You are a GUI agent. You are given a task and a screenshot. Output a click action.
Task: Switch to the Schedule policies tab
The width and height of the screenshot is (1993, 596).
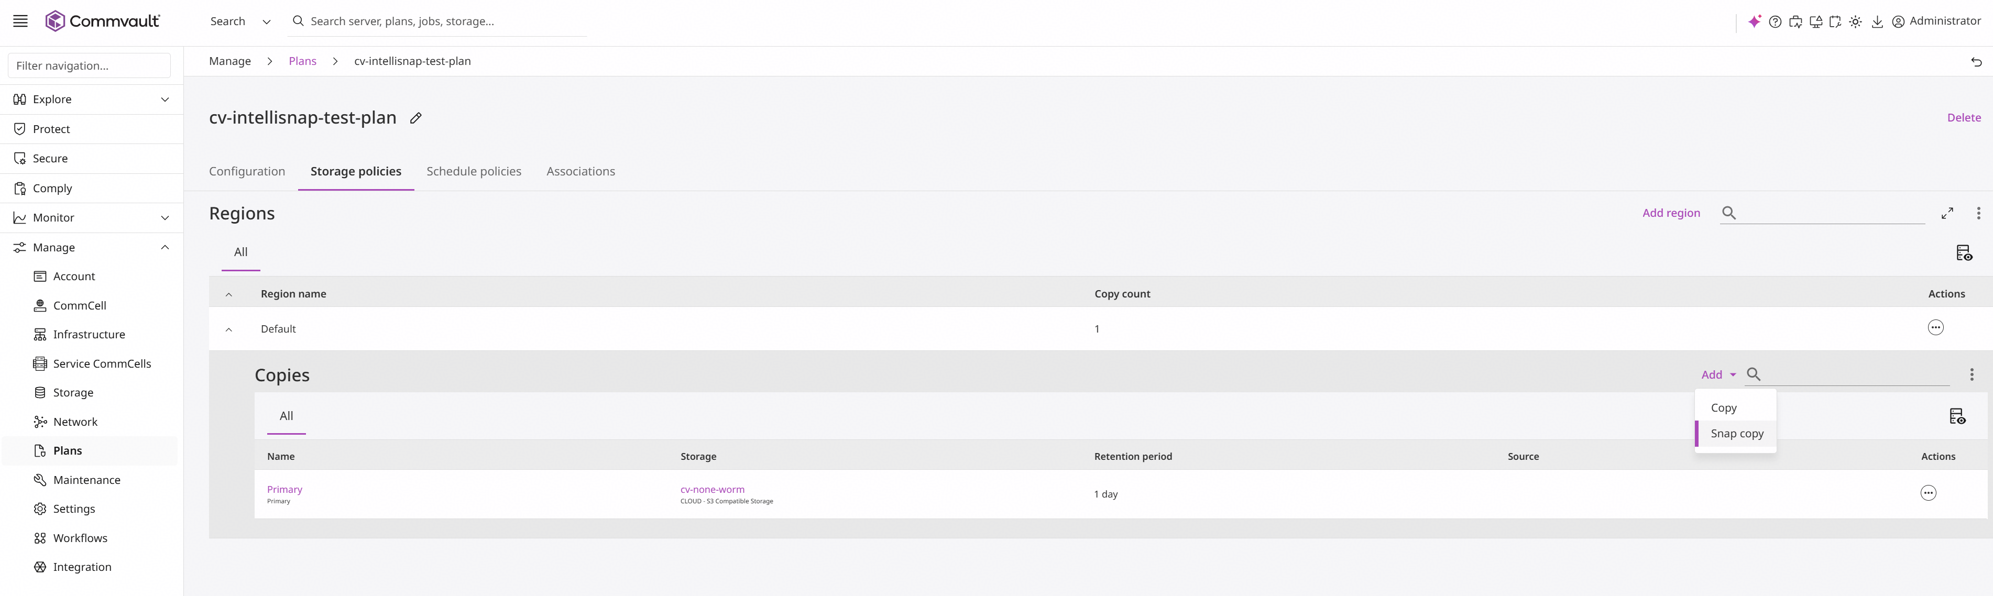474,172
